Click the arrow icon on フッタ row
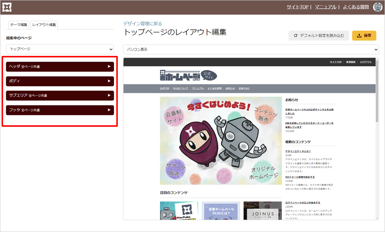Image resolution: width=385 pixels, height=232 pixels. [x=109, y=110]
